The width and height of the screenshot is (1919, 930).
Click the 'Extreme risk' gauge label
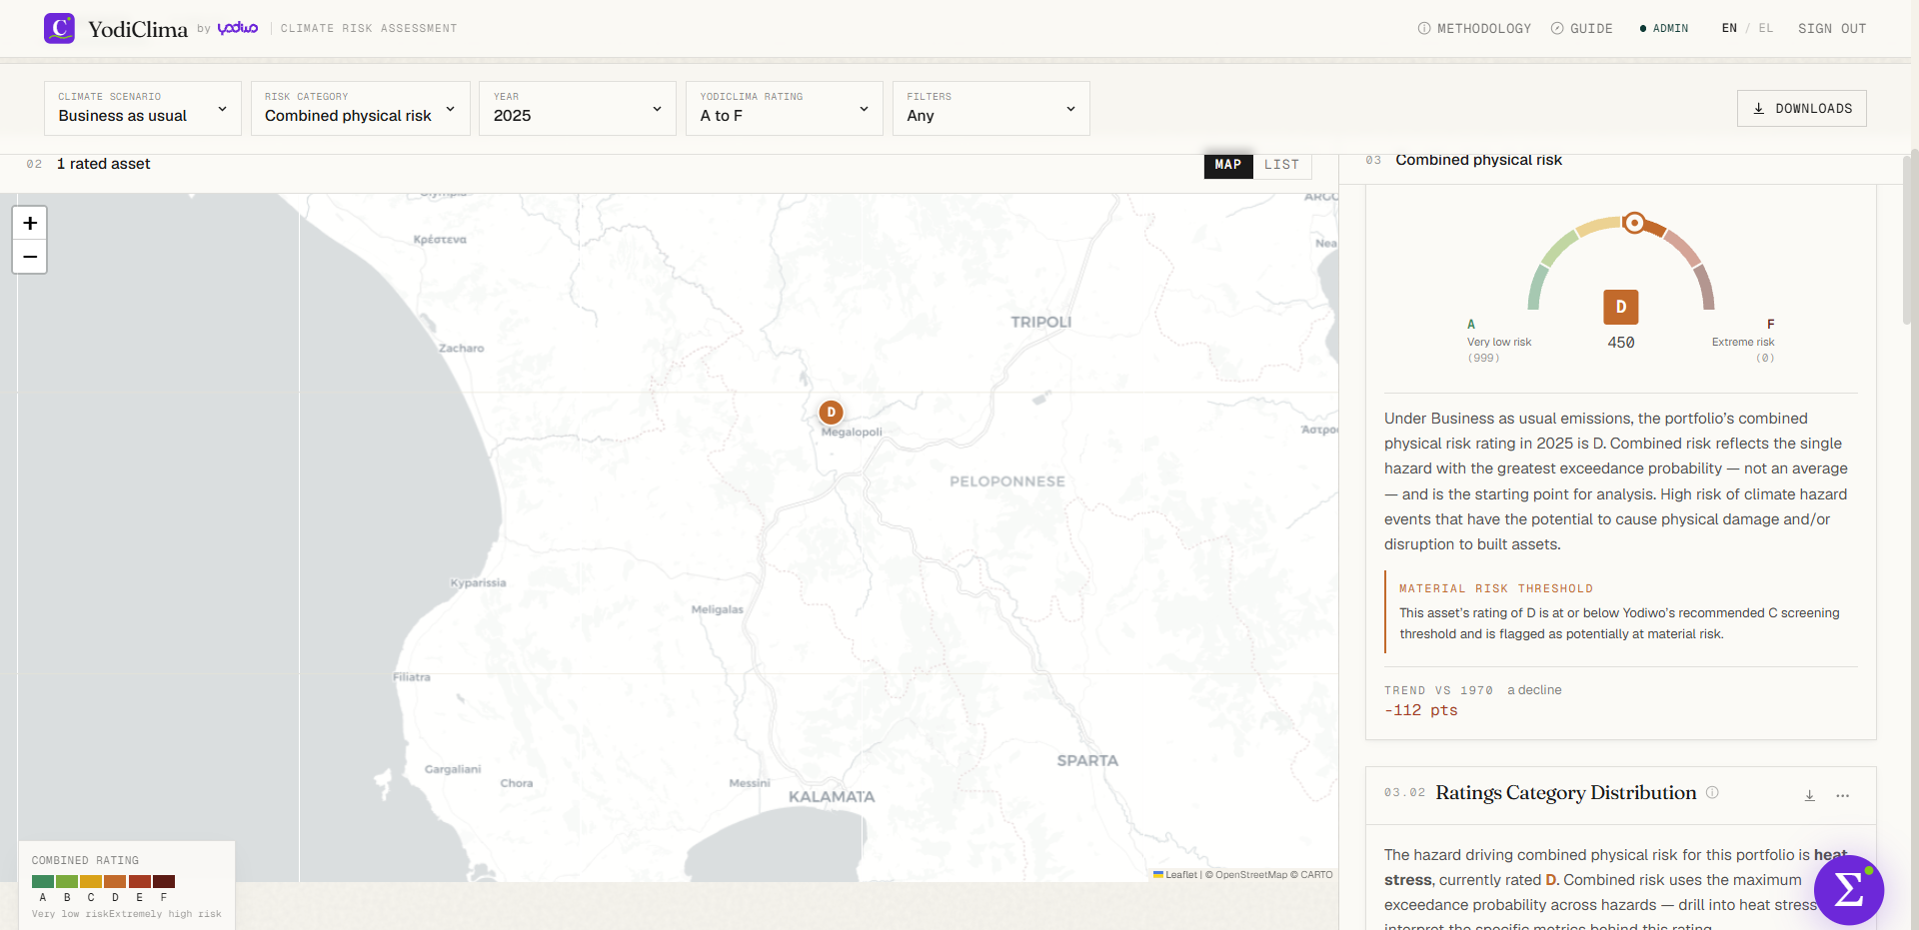1743,343
